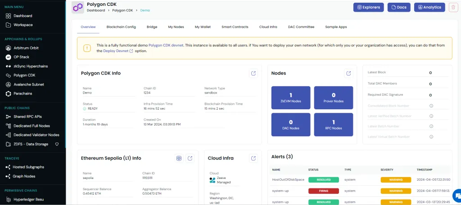Follow the Polygon CDK devnet link
The image size is (461, 205).
(166, 45)
